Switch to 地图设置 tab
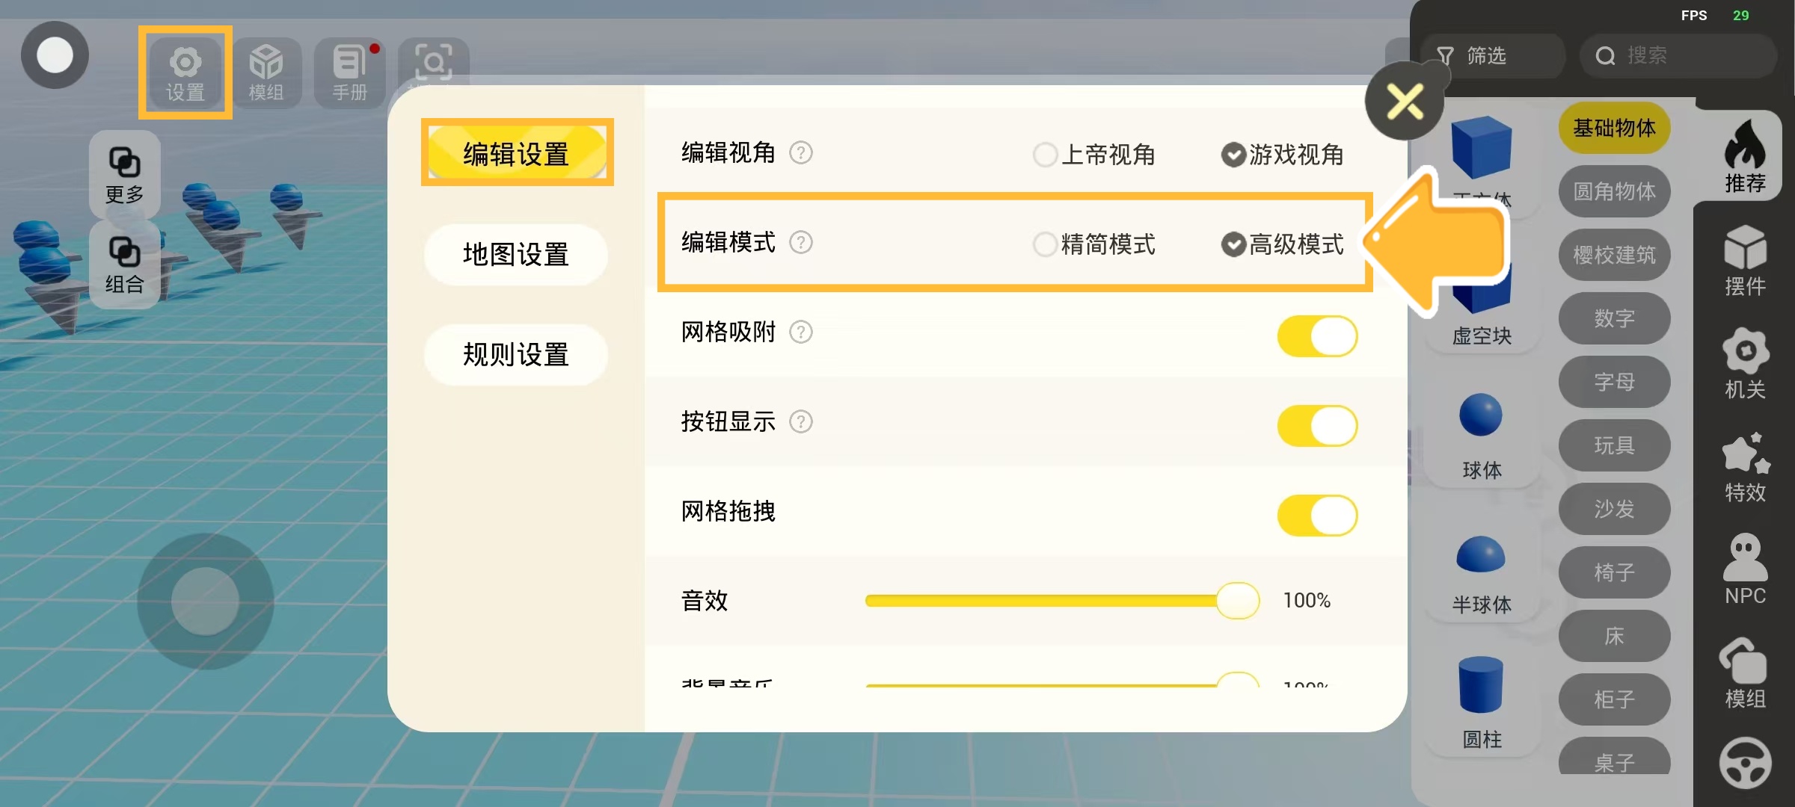This screenshot has height=807, width=1795. coord(516,255)
